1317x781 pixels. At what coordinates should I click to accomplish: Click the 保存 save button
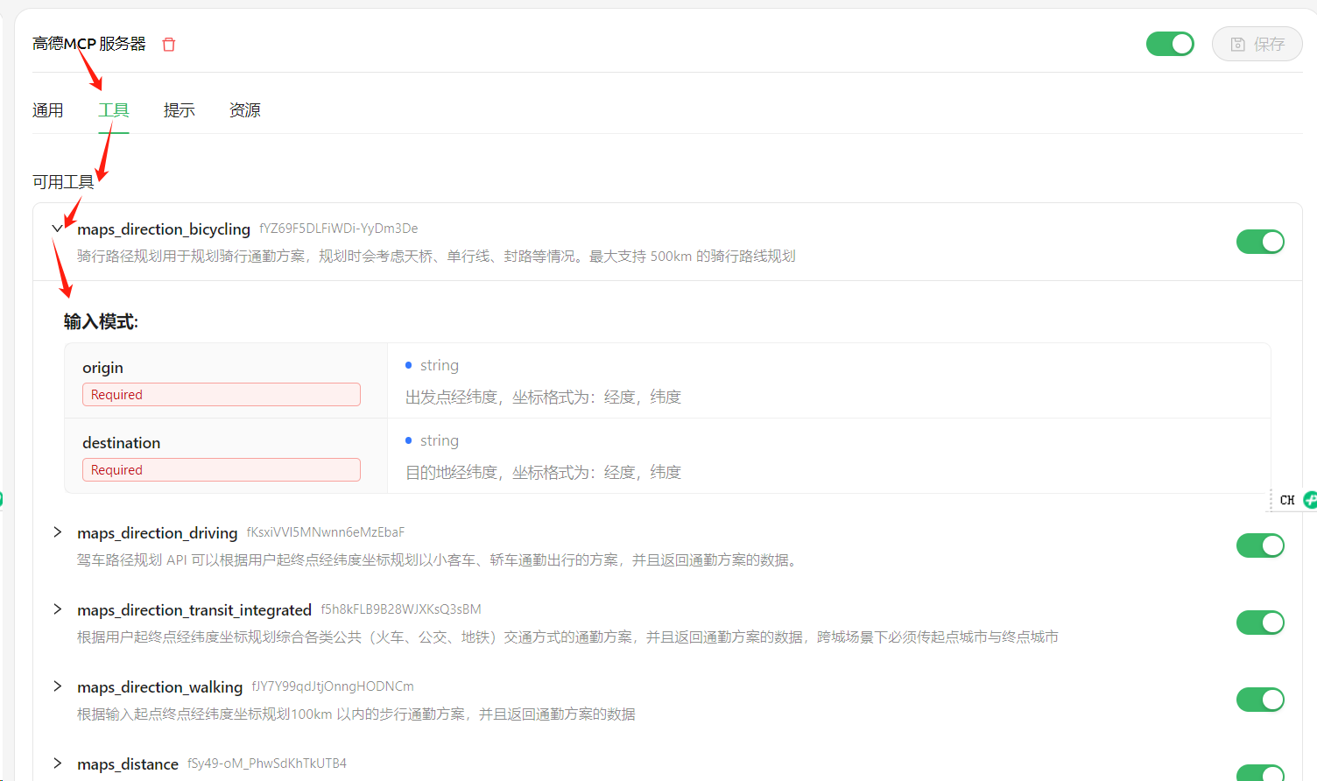point(1257,44)
